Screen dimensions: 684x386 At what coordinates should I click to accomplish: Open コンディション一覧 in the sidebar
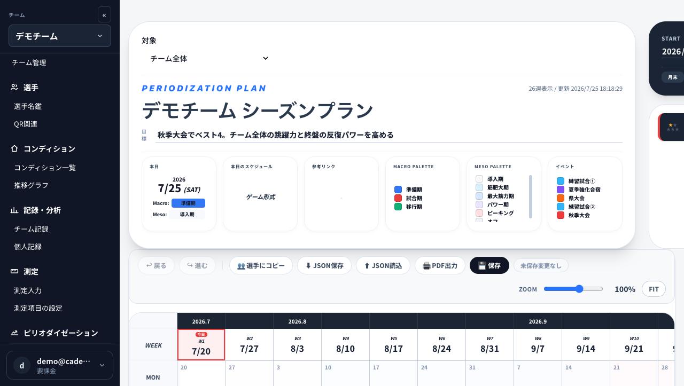[45, 168]
